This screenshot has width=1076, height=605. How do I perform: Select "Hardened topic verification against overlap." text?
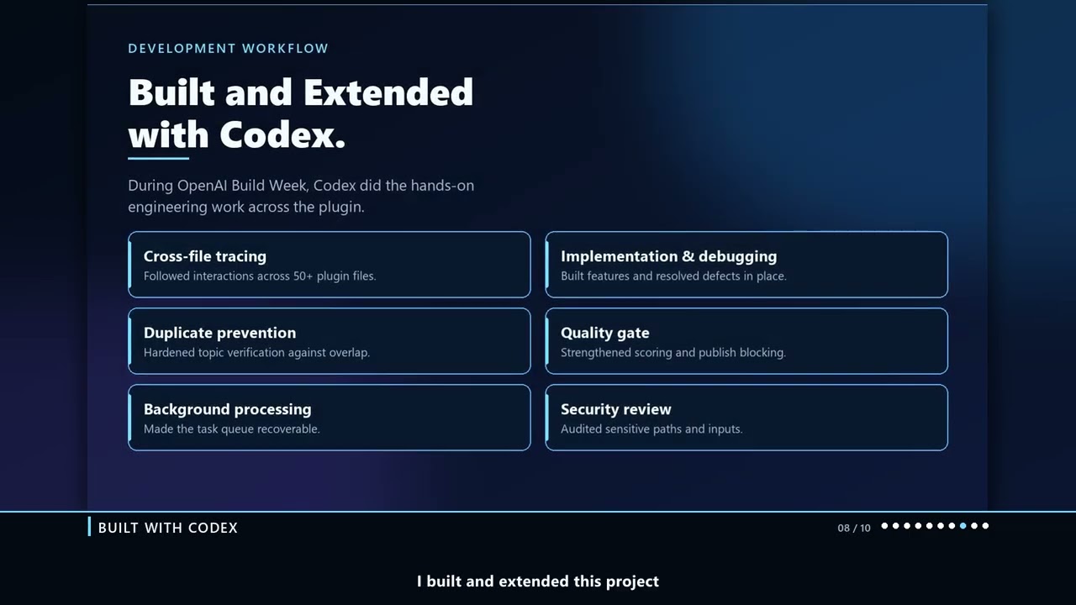point(256,352)
